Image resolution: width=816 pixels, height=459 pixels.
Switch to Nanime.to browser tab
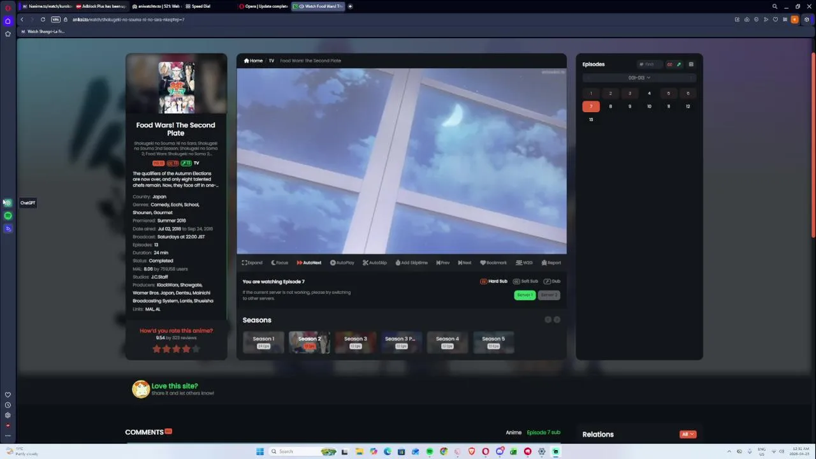(47, 6)
